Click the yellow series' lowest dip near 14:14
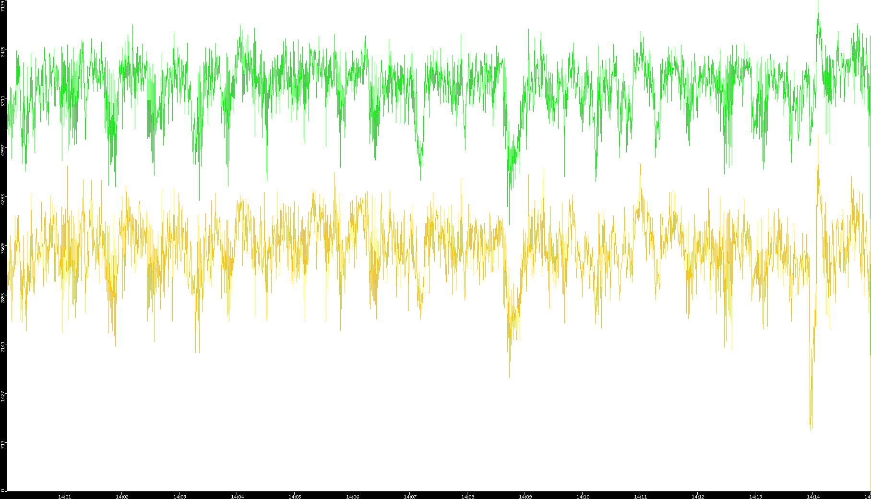The image size is (871, 499). [x=811, y=429]
